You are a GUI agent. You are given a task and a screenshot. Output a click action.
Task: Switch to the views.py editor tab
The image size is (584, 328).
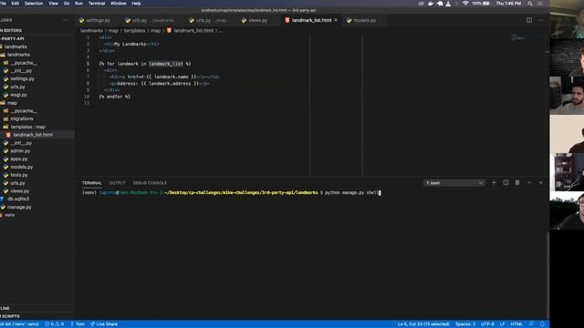click(x=257, y=20)
